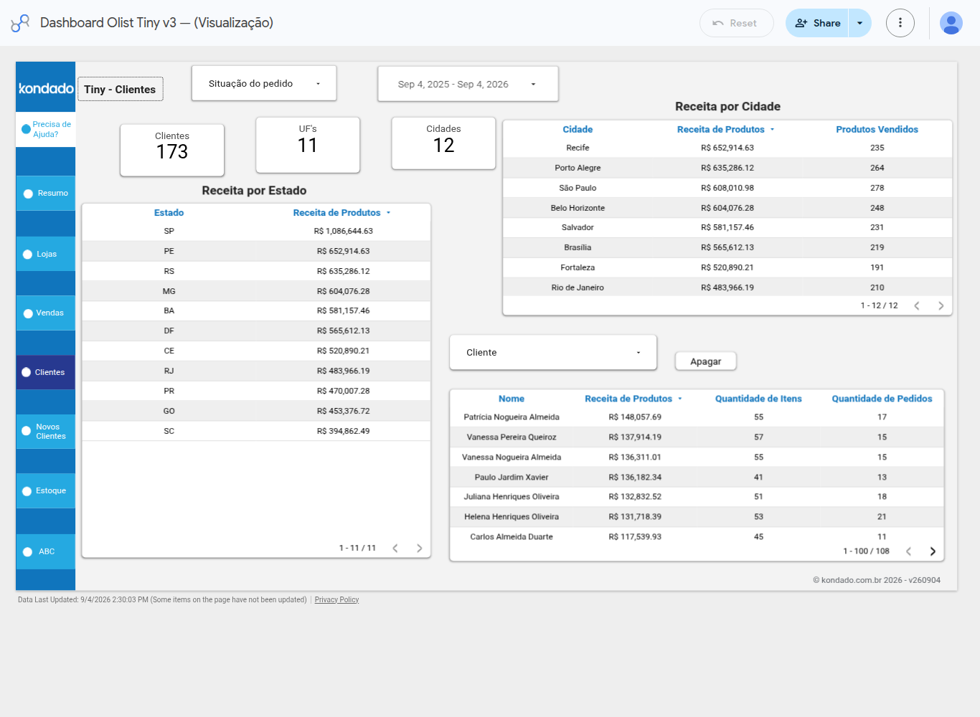Screen dimensions: 980x717
Task: Open the three-dot more options menu
Action: 900,23
